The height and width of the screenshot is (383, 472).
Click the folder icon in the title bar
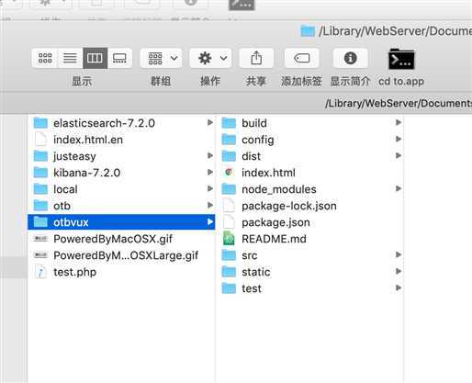[308, 31]
